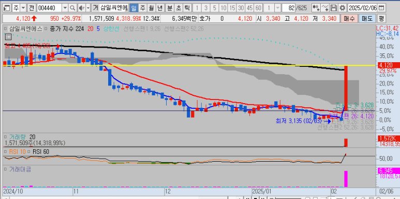400x199 pixels.
Task: Click the speaker sound alert icon
Action: 81,8
